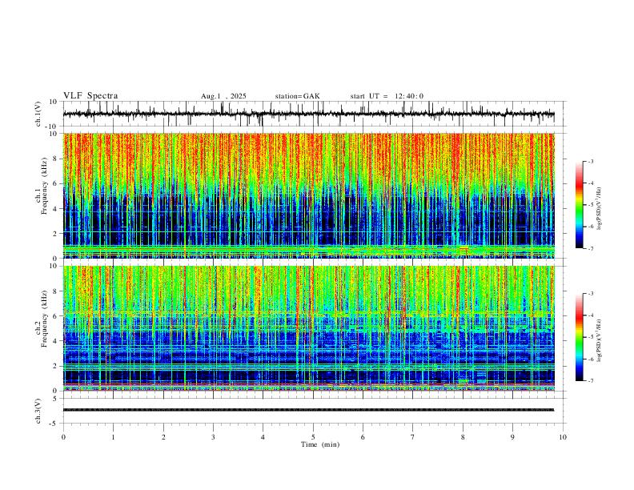
Task: Click the "-3" label on ch.1 colorbar
Action: 590,161
